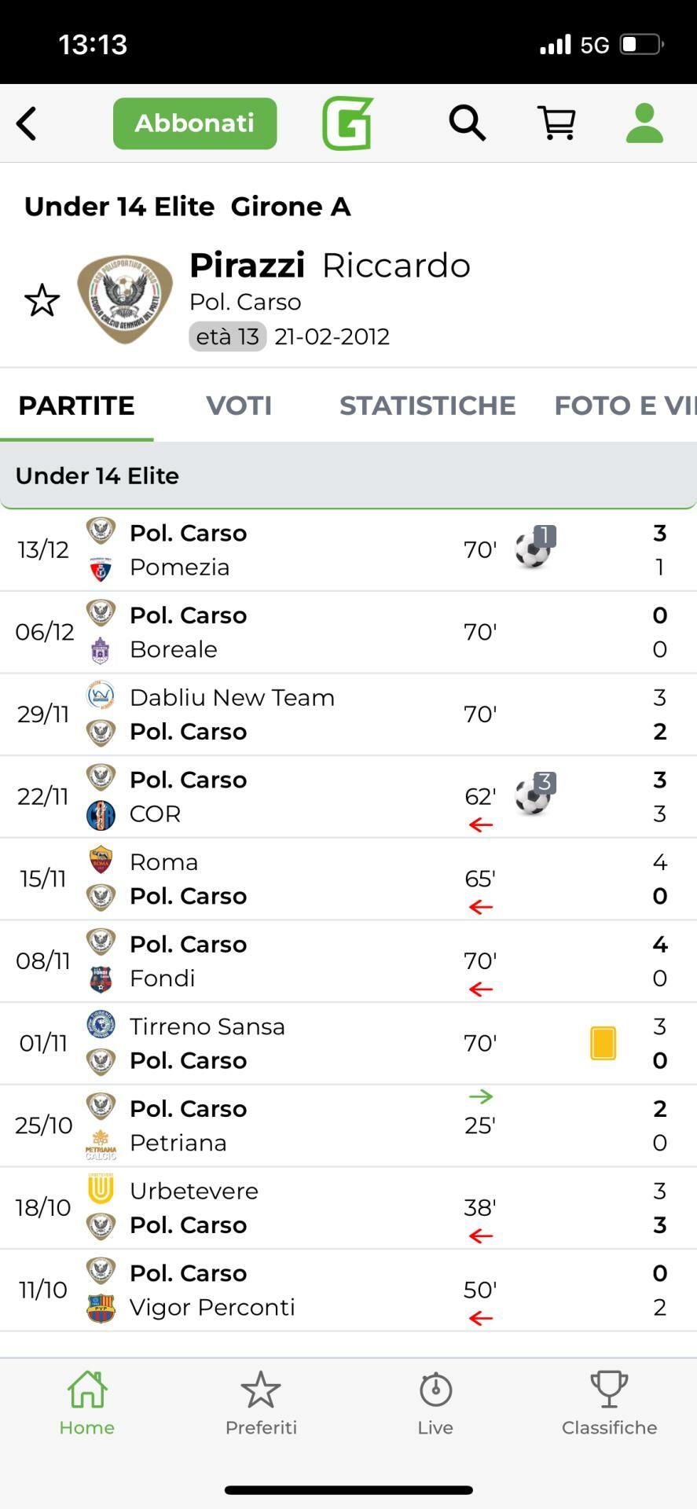Tap the Under 14 Elite section header
The height and width of the screenshot is (1509, 697).
348,475
